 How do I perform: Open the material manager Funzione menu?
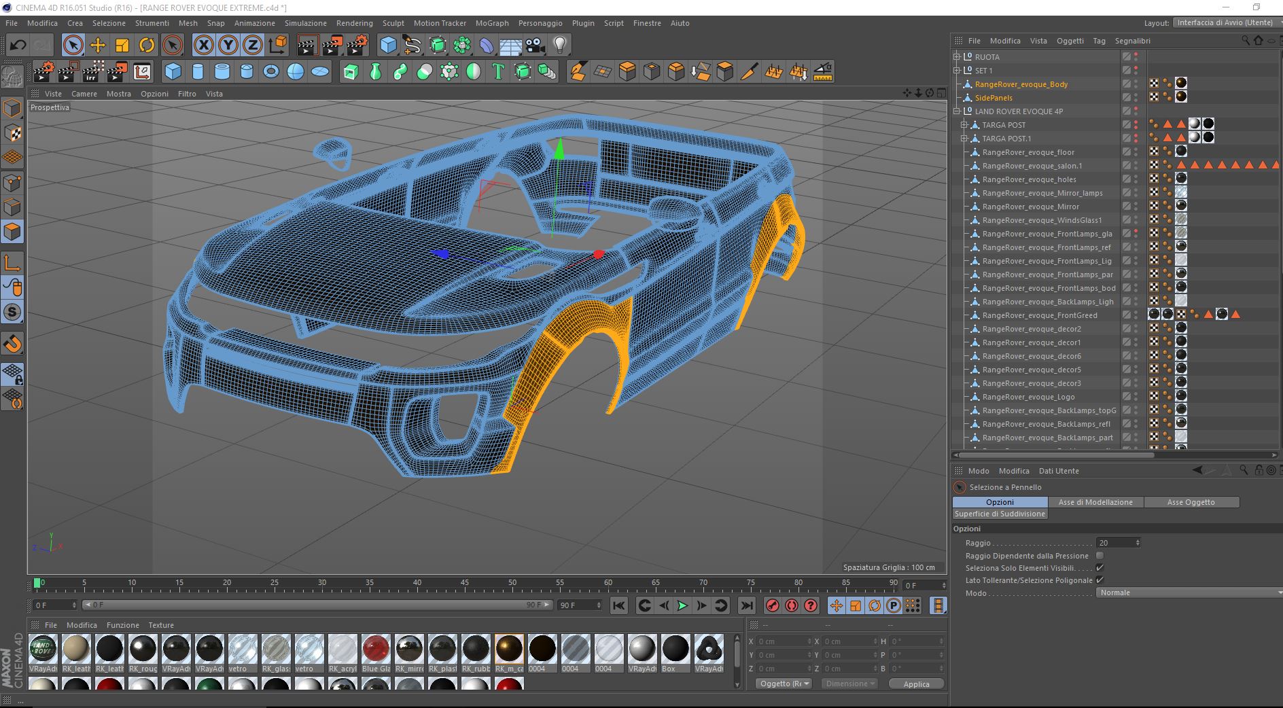(x=123, y=625)
